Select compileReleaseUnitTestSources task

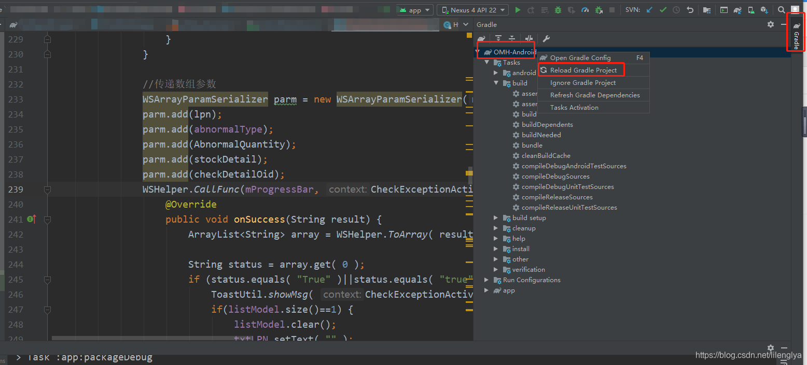click(569, 208)
